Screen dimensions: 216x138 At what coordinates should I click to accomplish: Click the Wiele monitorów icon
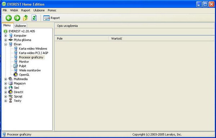16,70
